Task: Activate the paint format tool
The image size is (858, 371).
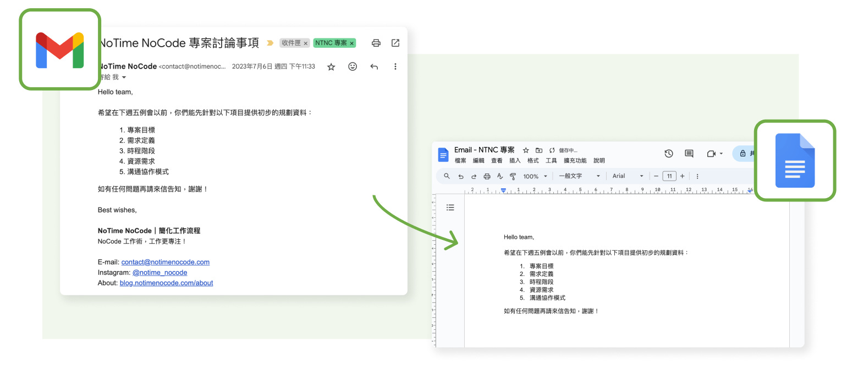Action: [513, 176]
